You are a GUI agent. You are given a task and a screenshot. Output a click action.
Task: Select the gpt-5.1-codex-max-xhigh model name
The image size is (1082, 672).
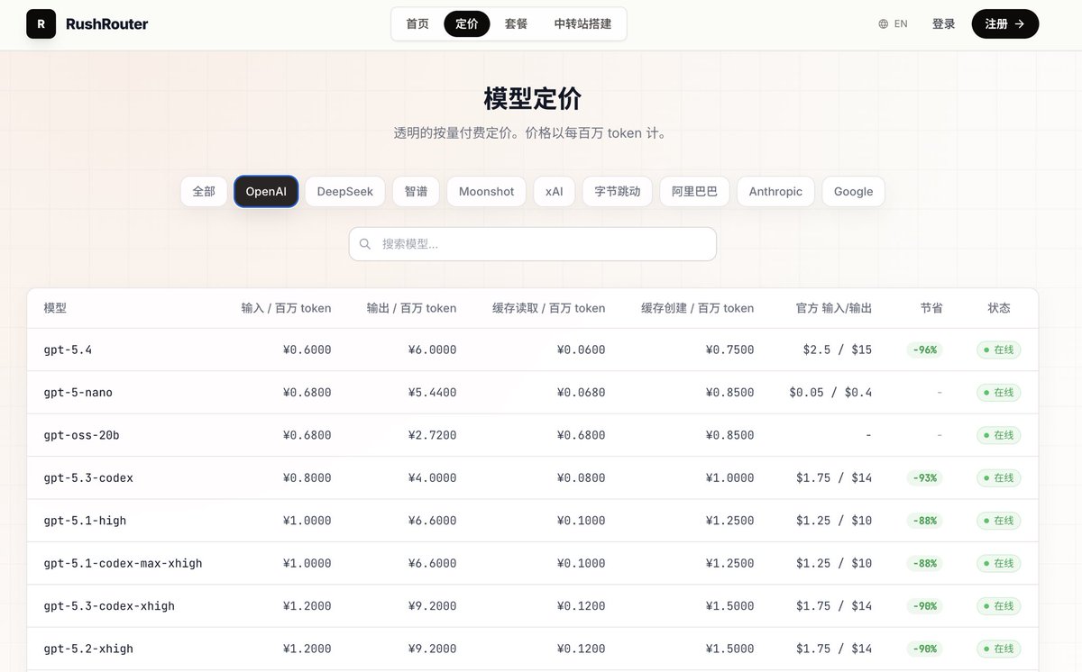click(123, 563)
